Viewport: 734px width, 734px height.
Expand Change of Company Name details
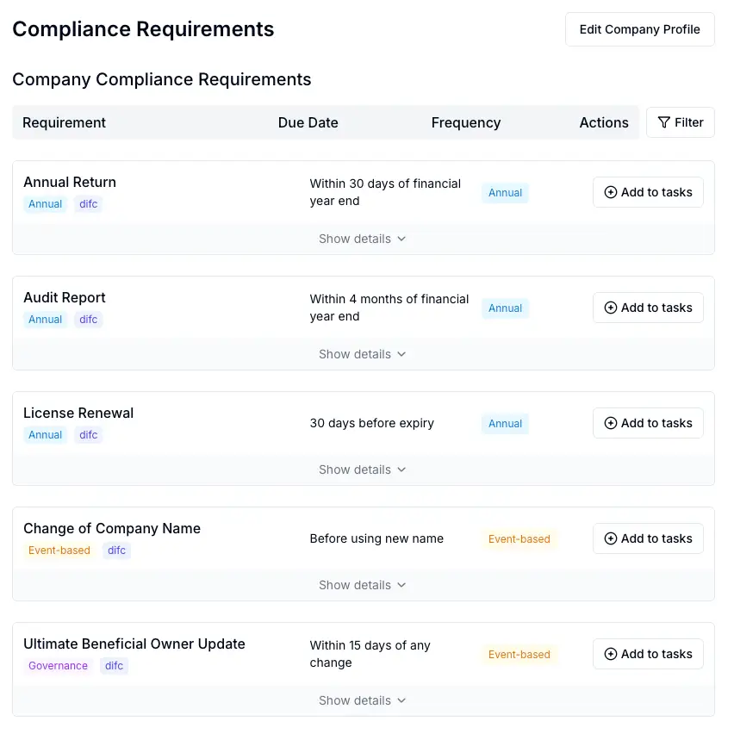point(362,585)
